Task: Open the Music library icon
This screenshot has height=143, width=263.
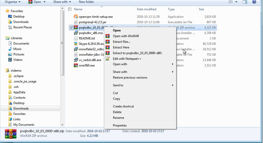Action: 10,49
